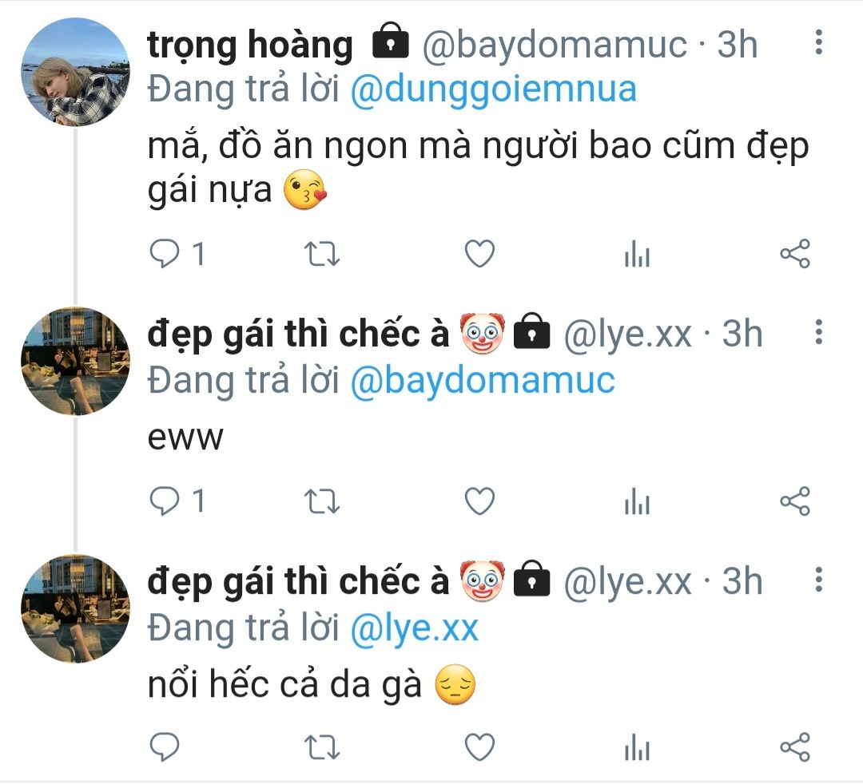Reply to the "eww" tweet
The width and height of the screenshot is (863, 784).
tap(165, 501)
